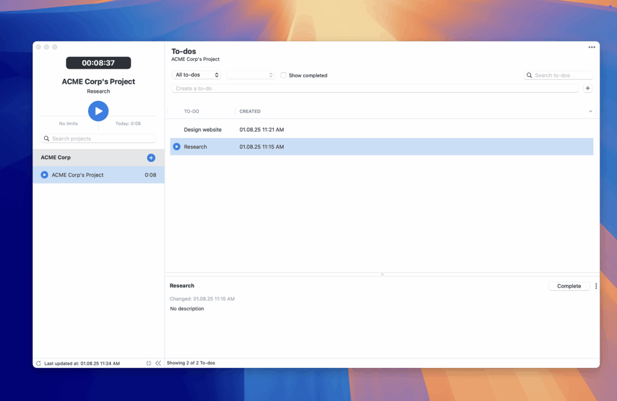Click the play icon on the Research to-do
617x401 pixels.
(177, 147)
